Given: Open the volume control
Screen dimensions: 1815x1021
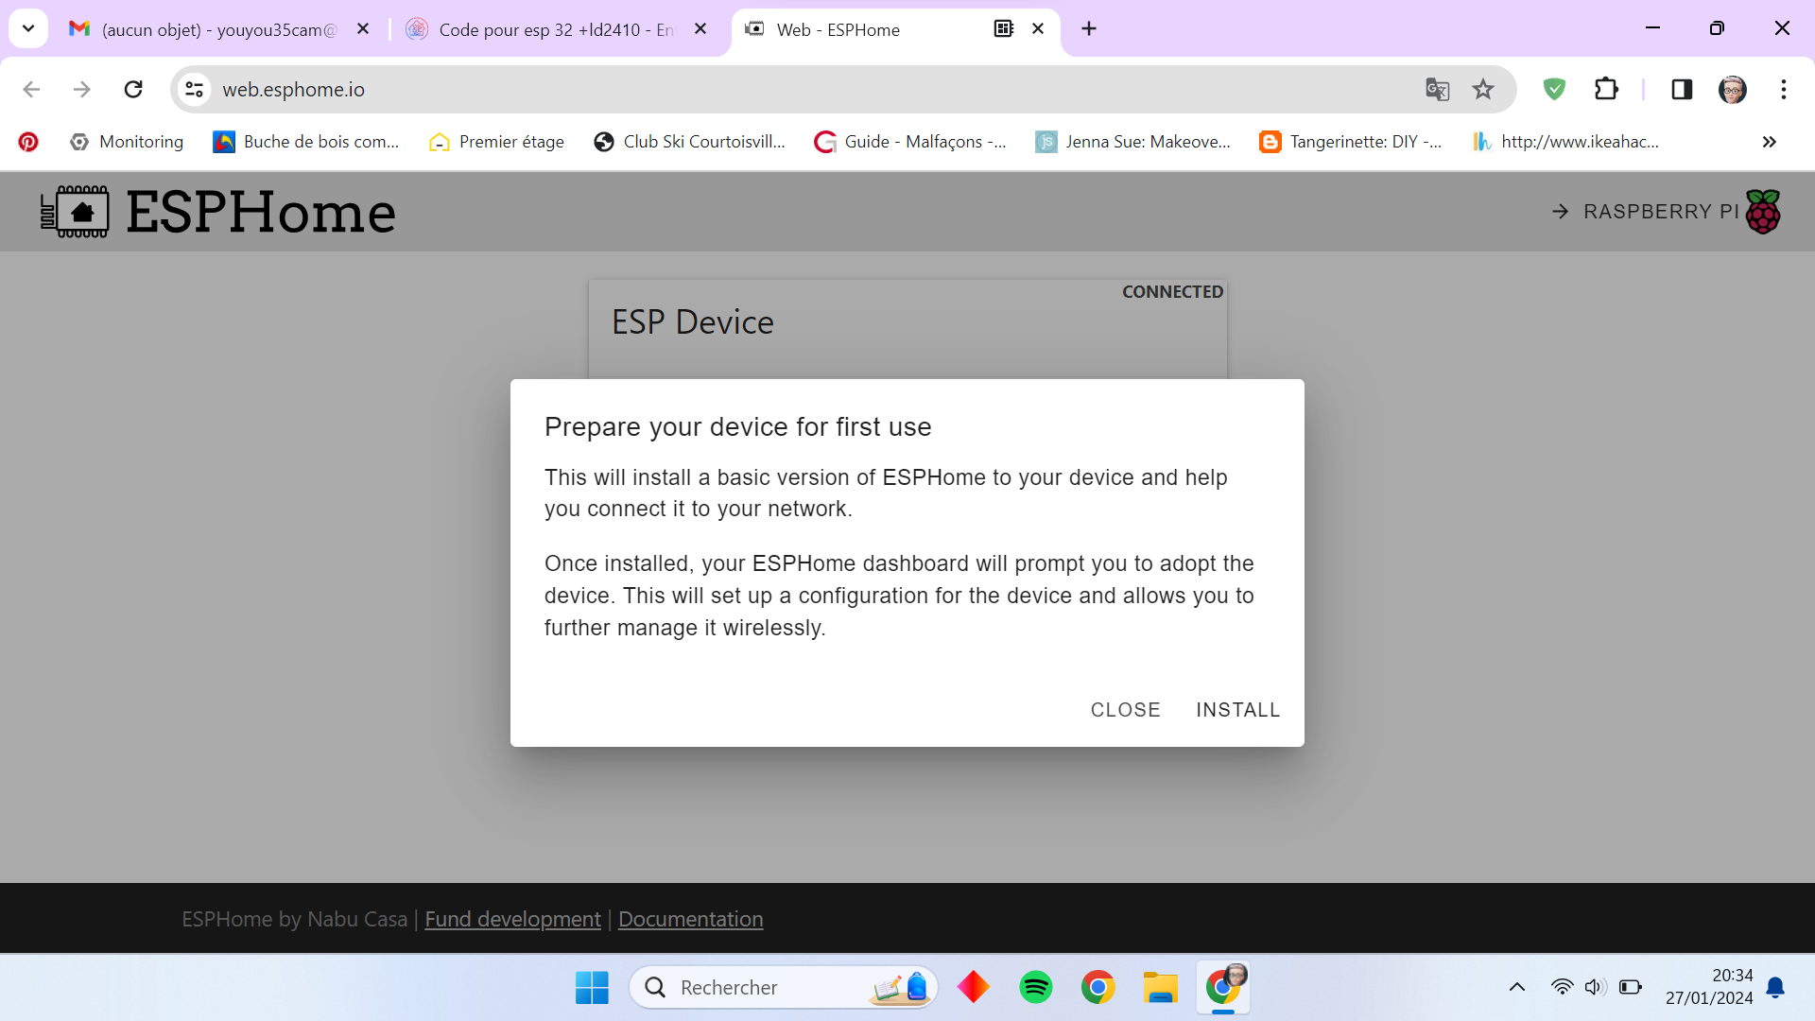Looking at the screenshot, I should pyautogui.click(x=1595, y=988).
